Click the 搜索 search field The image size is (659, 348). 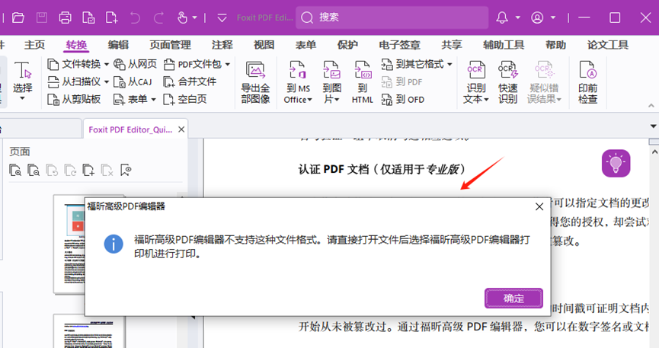coord(392,17)
